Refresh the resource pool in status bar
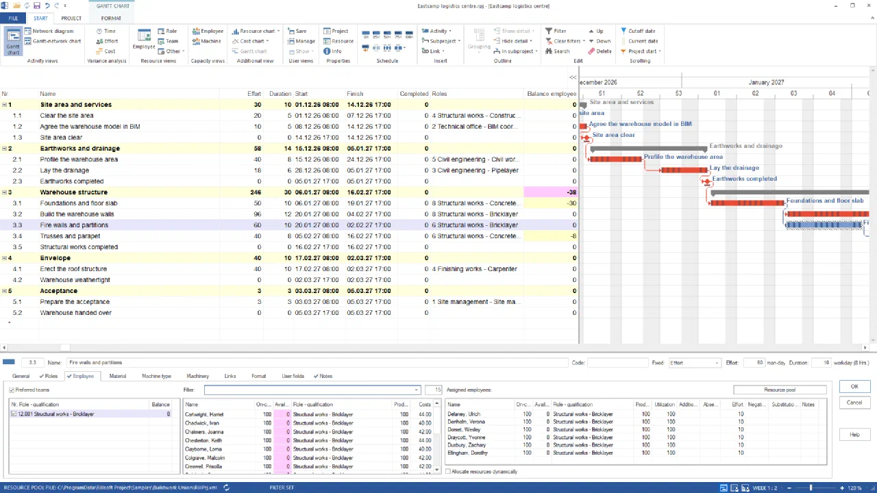The width and height of the screenshot is (877, 493). click(x=226, y=488)
